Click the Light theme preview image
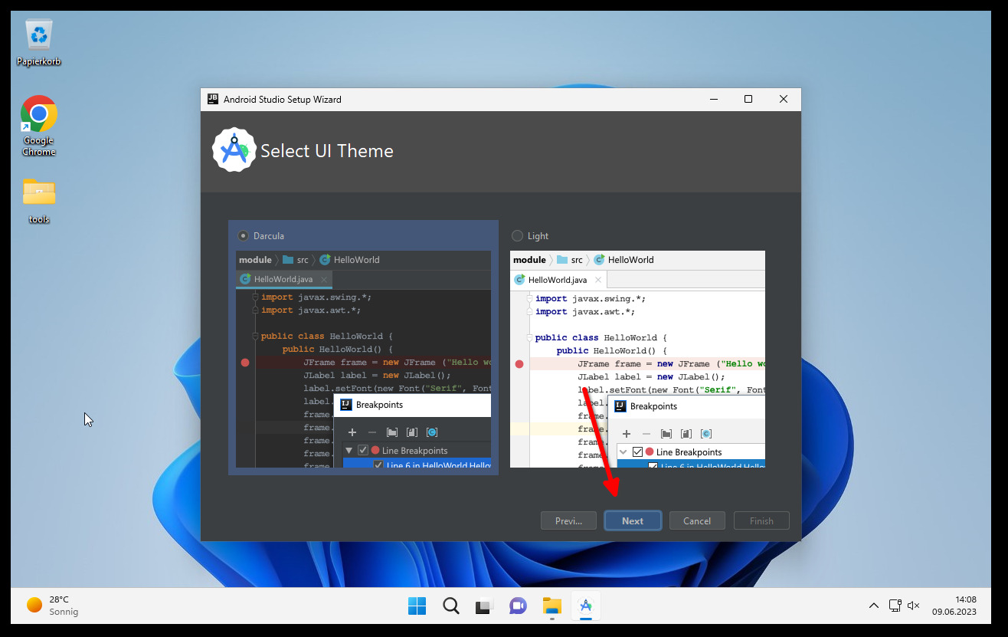This screenshot has width=1008, height=637. coord(637,359)
